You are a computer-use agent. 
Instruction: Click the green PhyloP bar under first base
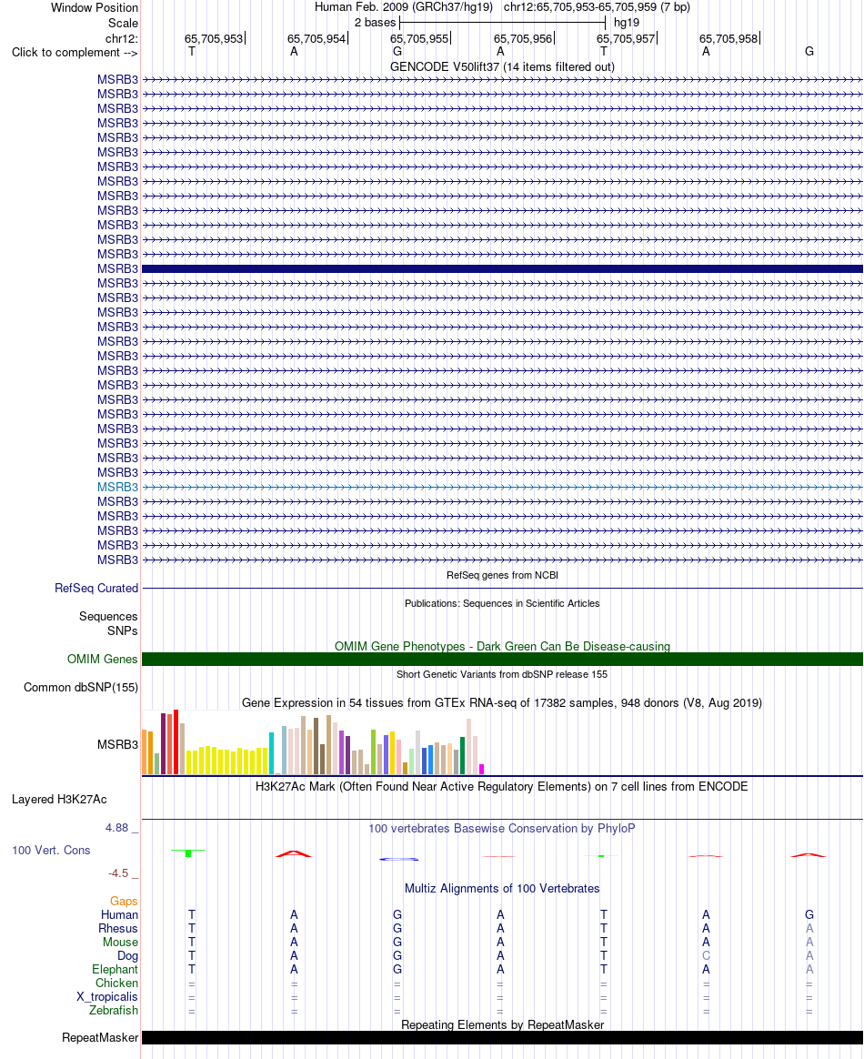pos(188,853)
